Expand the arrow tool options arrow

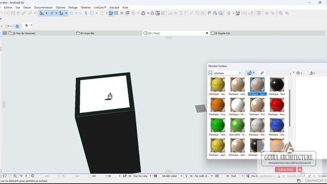(x=32, y=25)
